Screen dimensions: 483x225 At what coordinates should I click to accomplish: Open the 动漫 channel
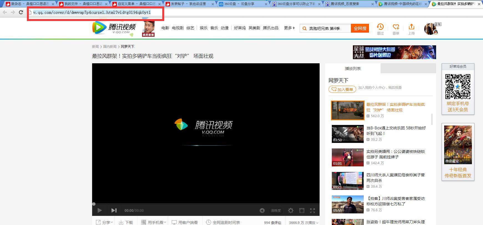[x=225, y=28]
